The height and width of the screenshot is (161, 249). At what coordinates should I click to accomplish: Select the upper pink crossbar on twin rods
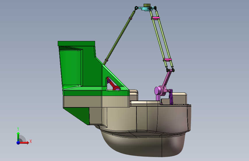[156, 18]
